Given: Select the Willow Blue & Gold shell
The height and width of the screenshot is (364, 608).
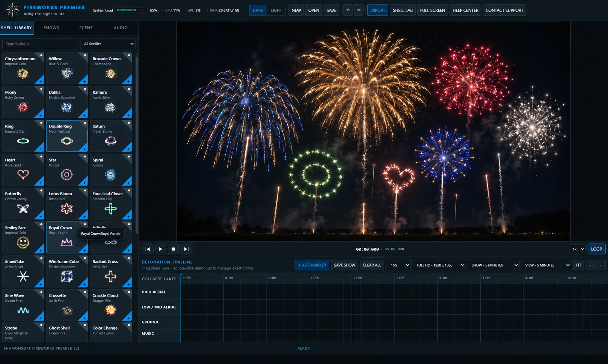Looking at the screenshot, I should [67, 69].
